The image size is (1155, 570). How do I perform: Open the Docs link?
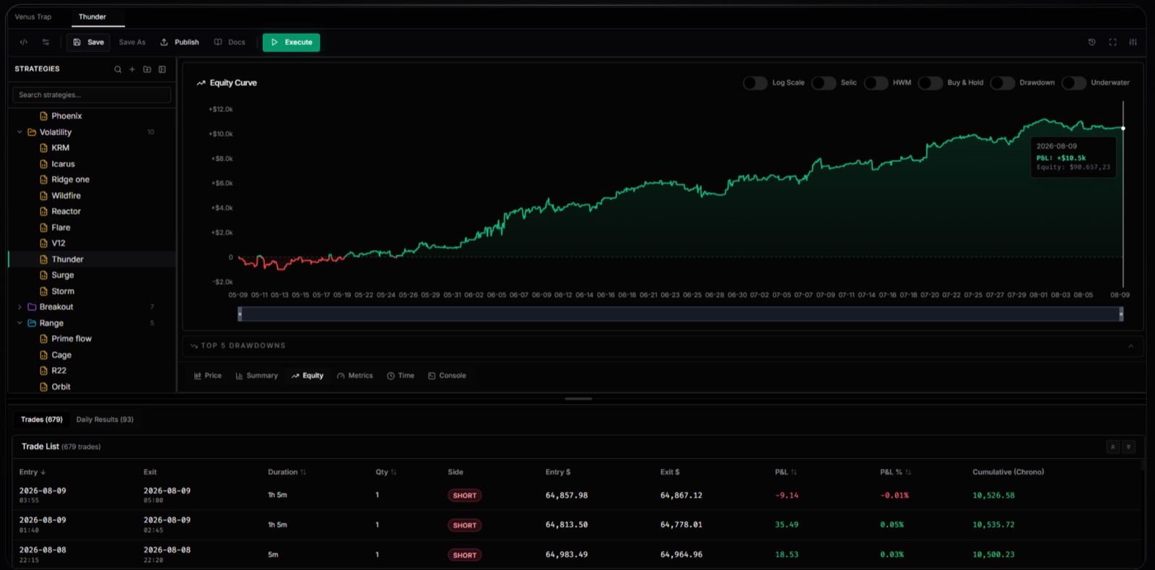tap(230, 43)
